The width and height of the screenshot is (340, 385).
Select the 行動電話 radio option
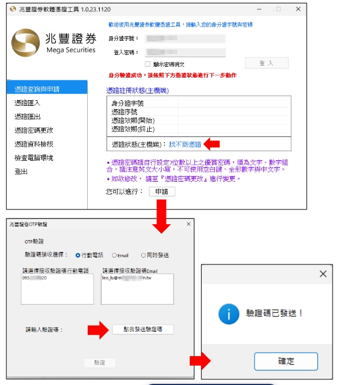coord(78,255)
